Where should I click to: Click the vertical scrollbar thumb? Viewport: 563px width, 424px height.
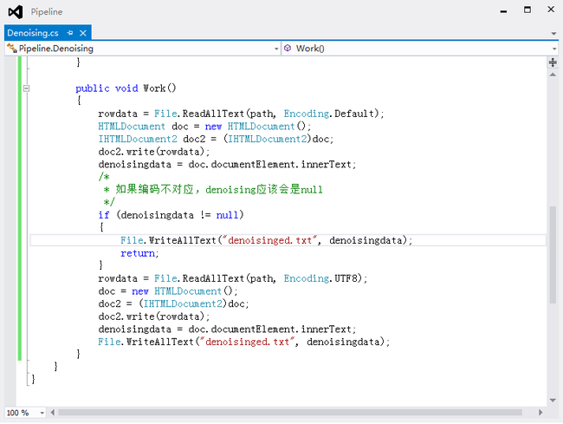(553, 255)
